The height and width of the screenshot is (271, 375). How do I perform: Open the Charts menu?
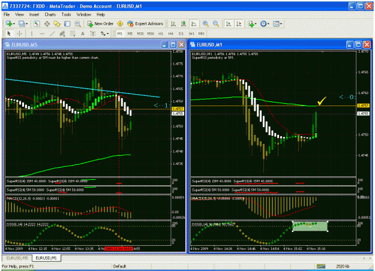pos(50,14)
